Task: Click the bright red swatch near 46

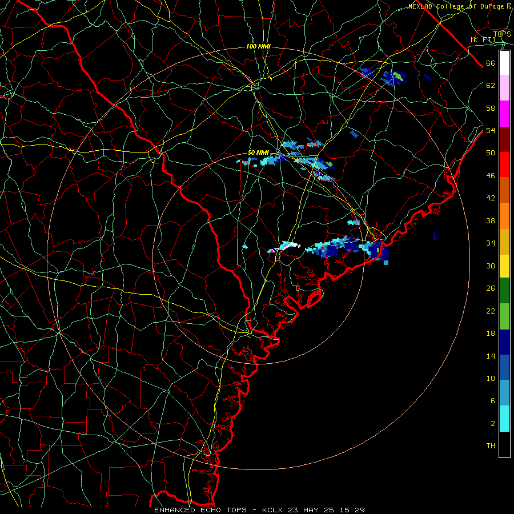Action: tap(504, 164)
